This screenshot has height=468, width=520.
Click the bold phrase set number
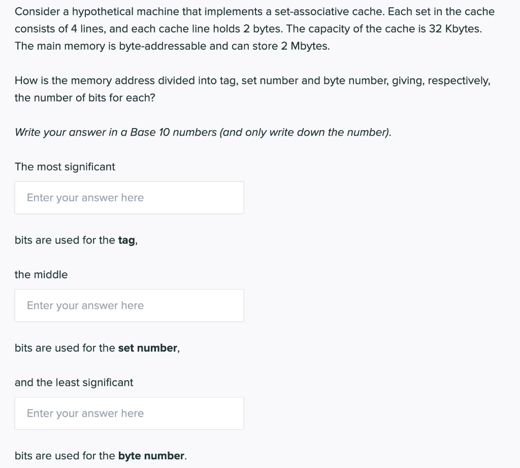point(148,348)
